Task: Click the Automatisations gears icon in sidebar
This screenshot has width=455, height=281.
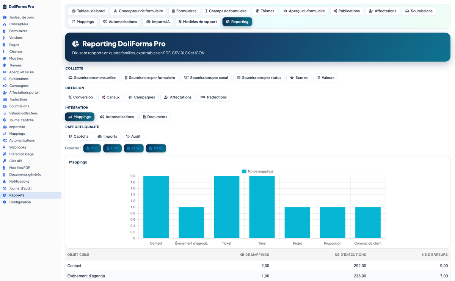Action: pyautogui.click(x=5, y=140)
